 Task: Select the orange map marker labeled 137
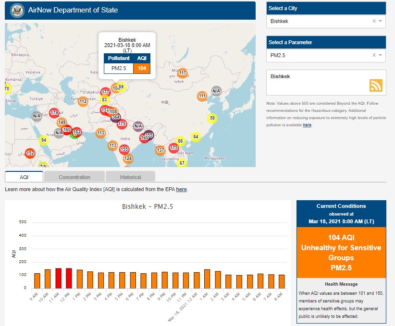click(160, 150)
